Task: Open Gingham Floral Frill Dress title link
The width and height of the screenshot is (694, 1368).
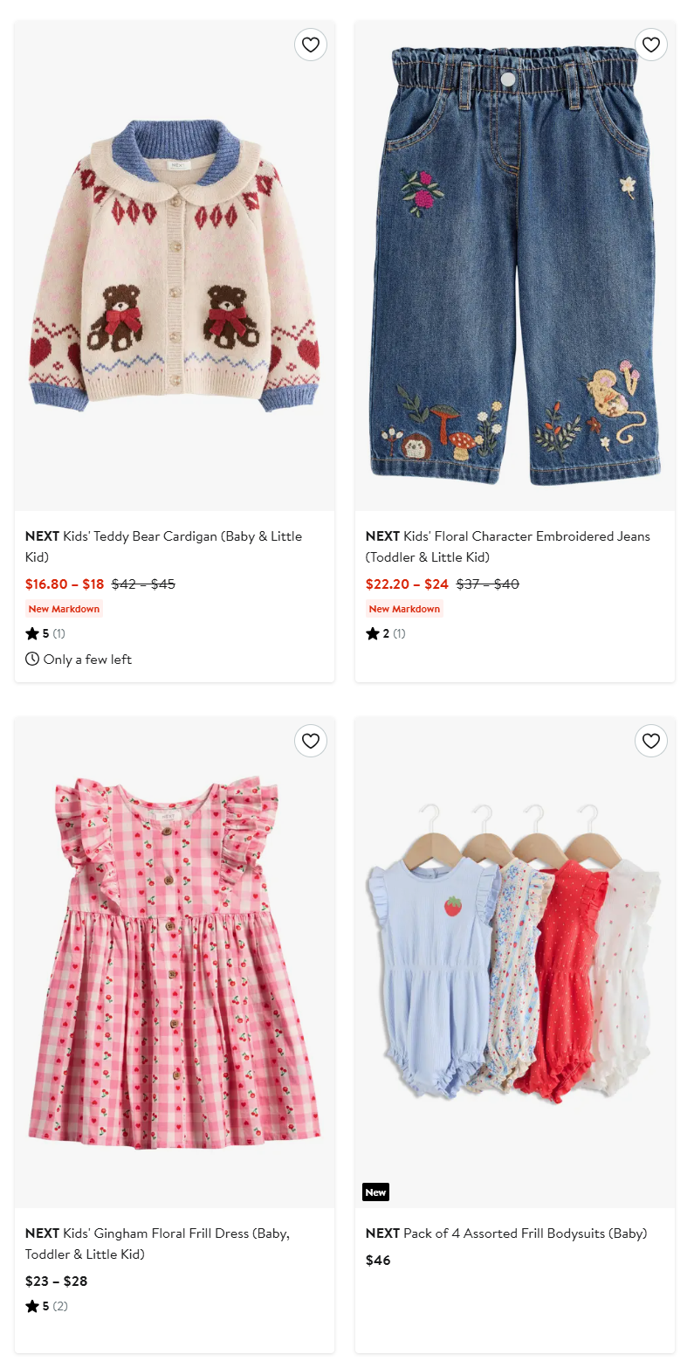Action: (158, 1244)
